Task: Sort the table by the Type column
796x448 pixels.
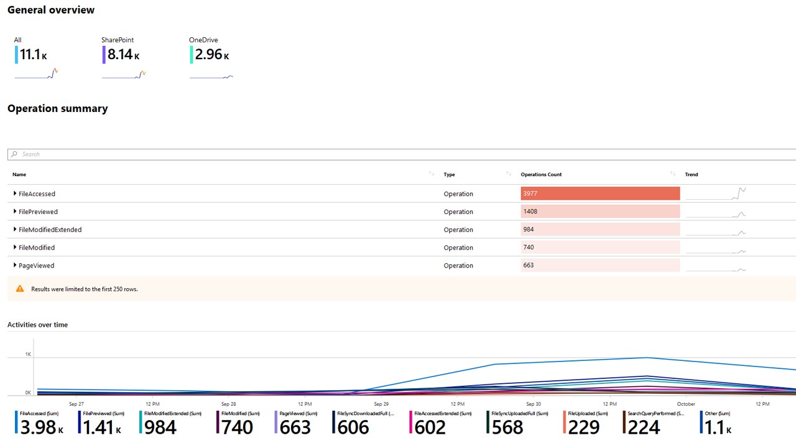Action: pyautogui.click(x=509, y=174)
